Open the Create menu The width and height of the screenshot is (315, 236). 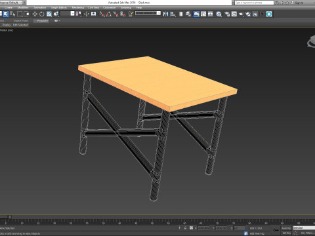pyautogui.click(x=9, y=8)
